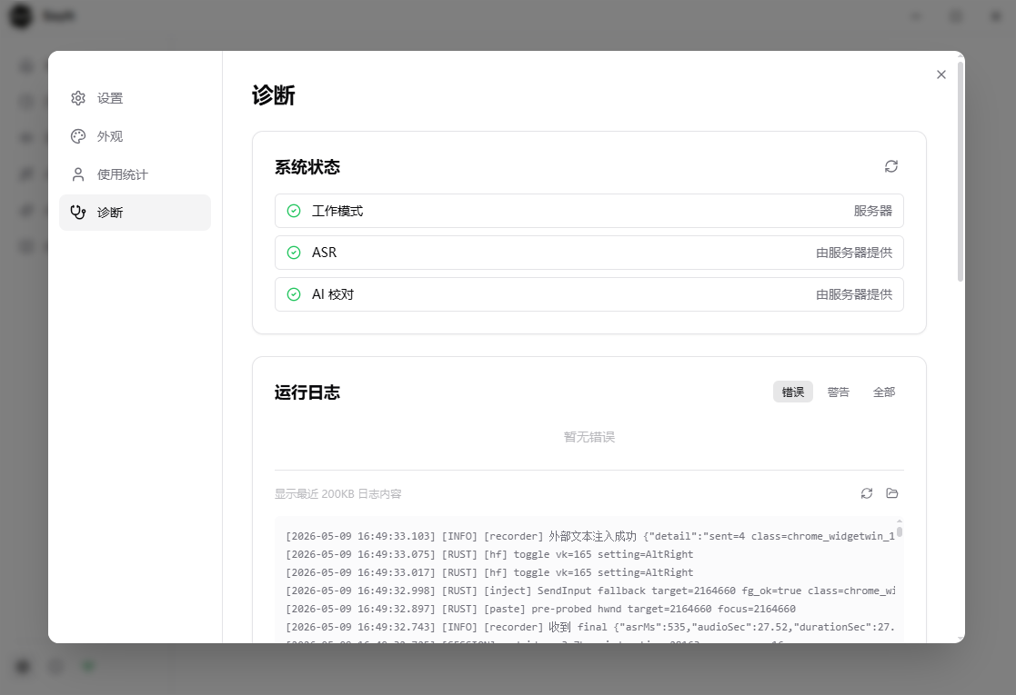This screenshot has width=1016, height=695.
Task: Open the 外观 appearance section
Action: (x=135, y=136)
